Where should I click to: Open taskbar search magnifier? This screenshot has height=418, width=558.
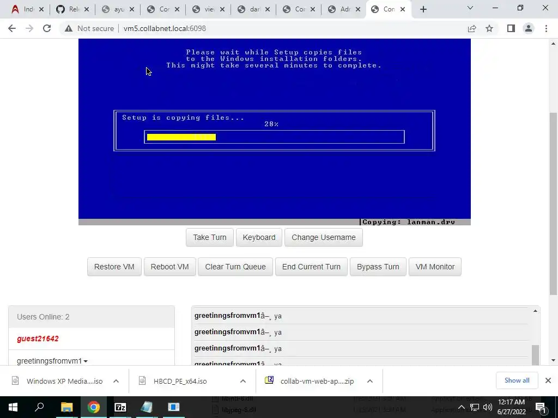pos(39,407)
